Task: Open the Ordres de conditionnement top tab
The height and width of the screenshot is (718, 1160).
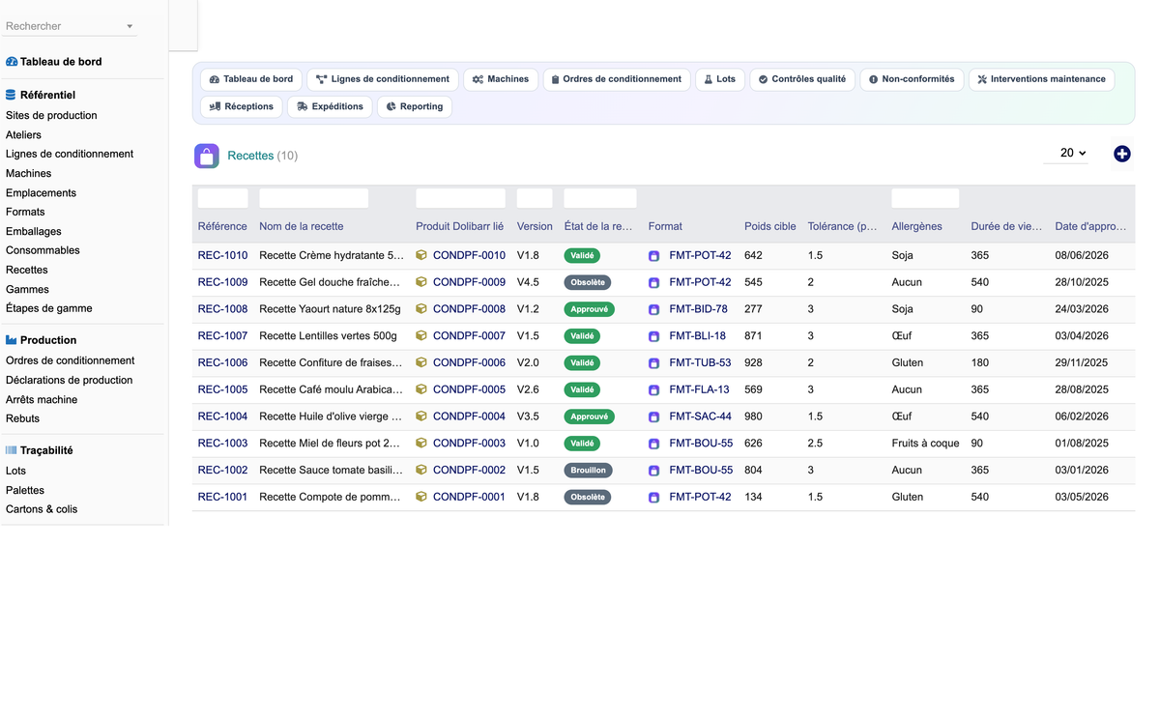Action: pos(617,79)
